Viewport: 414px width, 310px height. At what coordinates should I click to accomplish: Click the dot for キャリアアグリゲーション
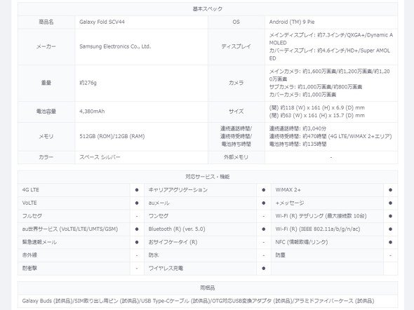264,190
